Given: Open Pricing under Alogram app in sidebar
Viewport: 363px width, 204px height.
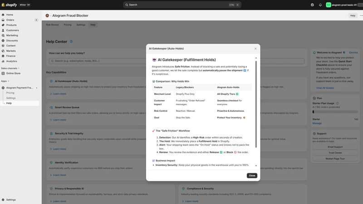Looking at the screenshot, I should tap(10, 93).
